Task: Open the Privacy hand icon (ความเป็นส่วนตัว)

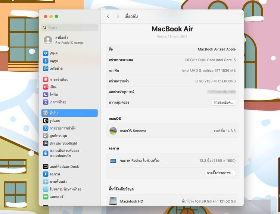Action: pyautogui.click(x=46, y=153)
